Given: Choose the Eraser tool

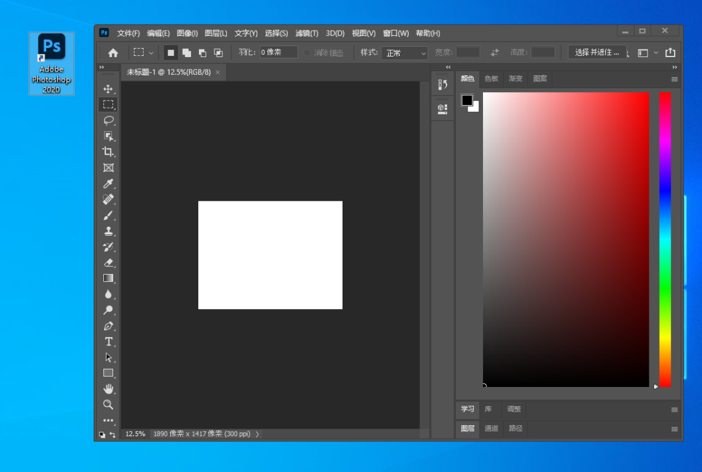Looking at the screenshot, I should point(108,262).
